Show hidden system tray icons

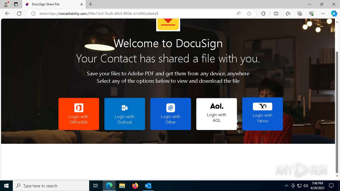tap(286, 186)
